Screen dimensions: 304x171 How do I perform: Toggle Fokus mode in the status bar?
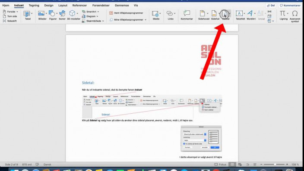220,165
